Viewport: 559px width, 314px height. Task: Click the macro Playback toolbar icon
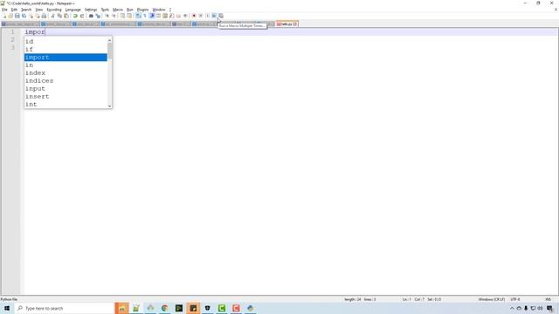pyautogui.click(x=207, y=16)
